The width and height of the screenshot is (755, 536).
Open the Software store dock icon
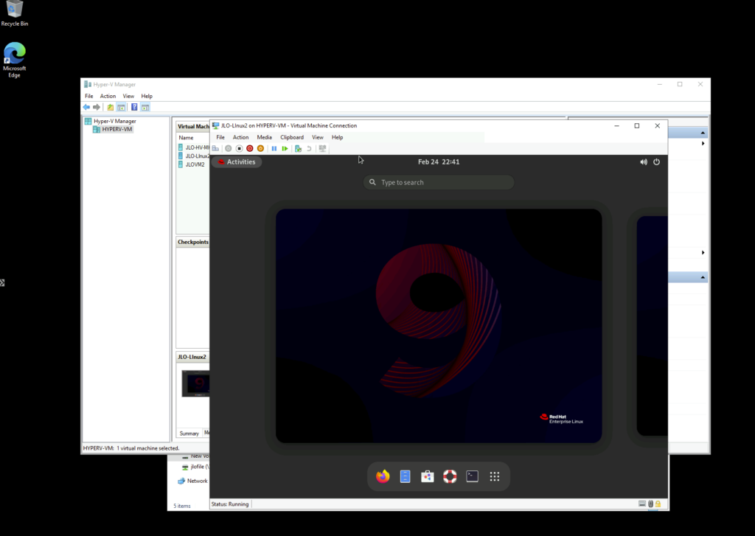point(428,476)
